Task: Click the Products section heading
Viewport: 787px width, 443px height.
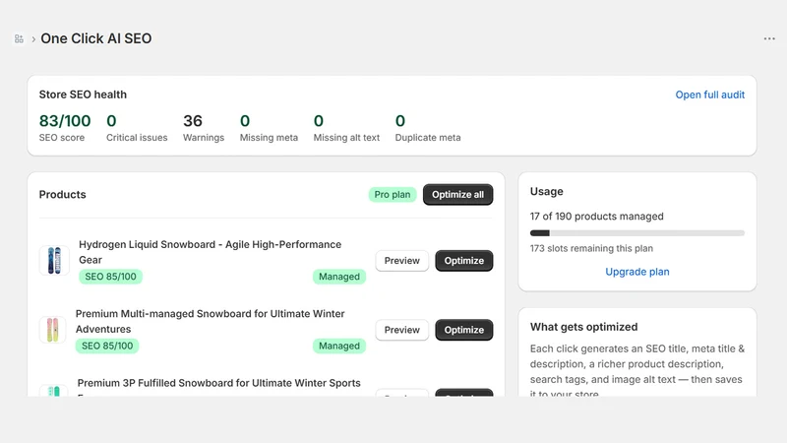Action: (x=62, y=194)
